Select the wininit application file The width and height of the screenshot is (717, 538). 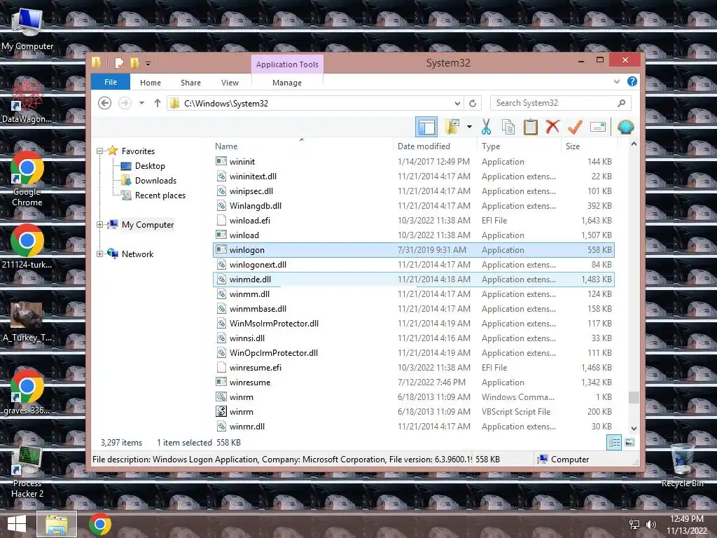tap(413, 162)
